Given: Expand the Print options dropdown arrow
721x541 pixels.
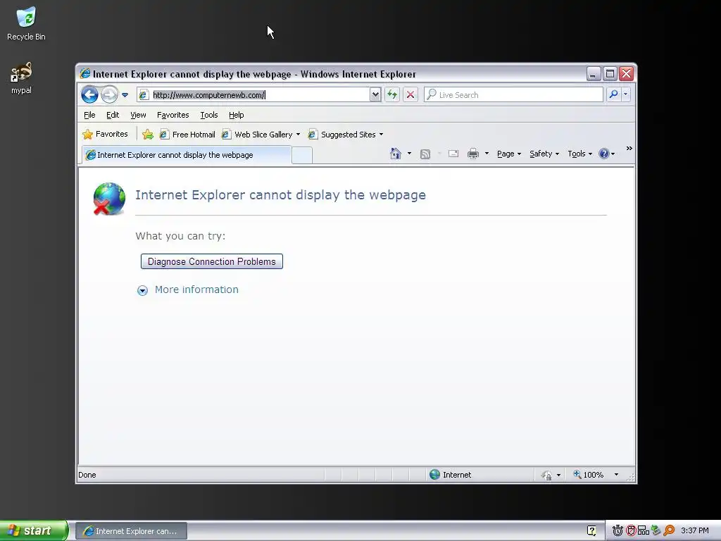Looking at the screenshot, I should click(487, 154).
